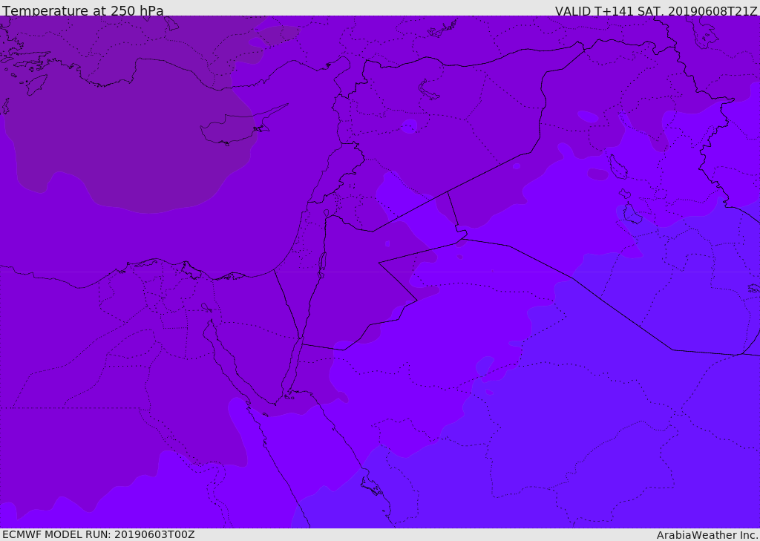Click the 'ArabiaWeather Inc' credit text

click(x=707, y=535)
